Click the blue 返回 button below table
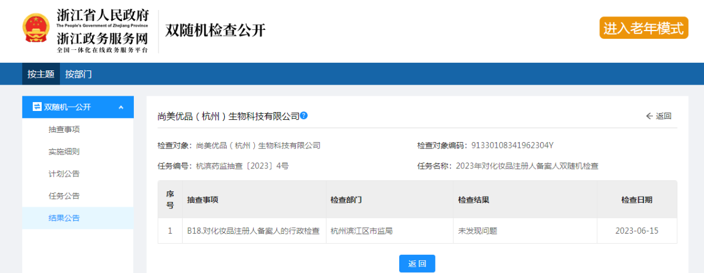The height and width of the screenshot is (273, 704). [x=417, y=264]
